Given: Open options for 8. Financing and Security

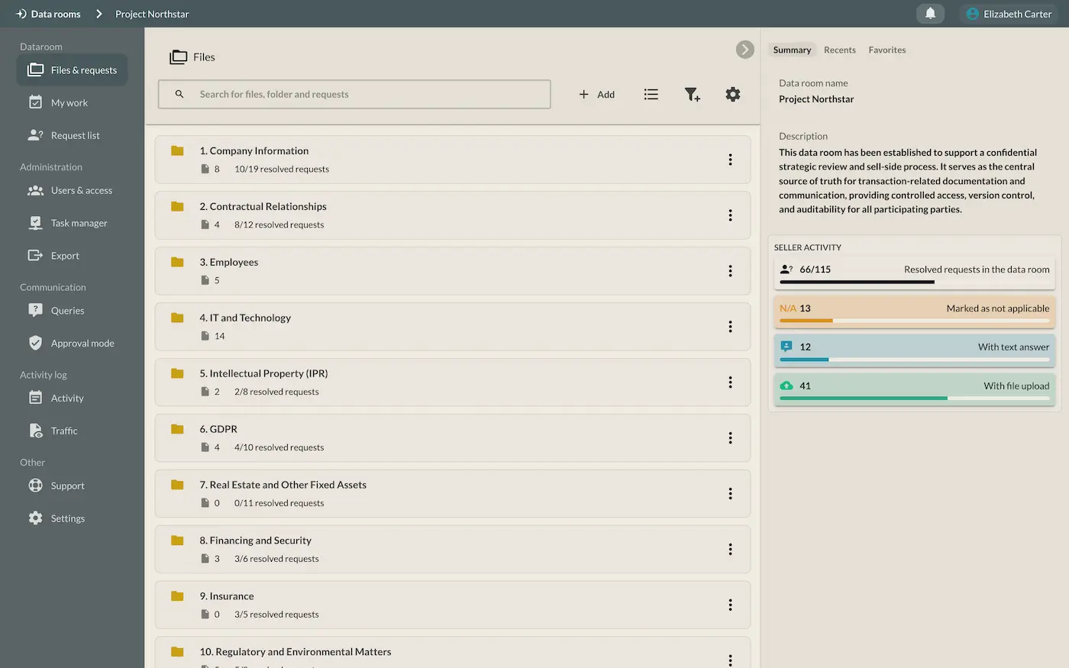Looking at the screenshot, I should (730, 550).
